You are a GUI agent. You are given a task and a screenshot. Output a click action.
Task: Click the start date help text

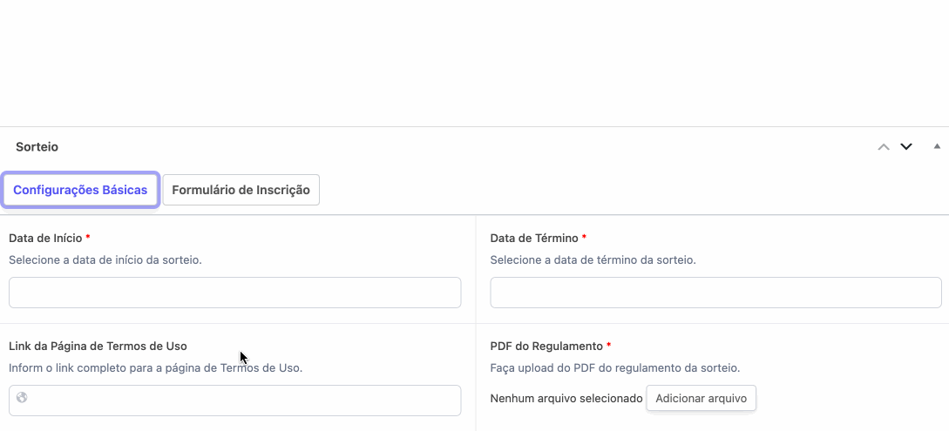click(x=105, y=259)
